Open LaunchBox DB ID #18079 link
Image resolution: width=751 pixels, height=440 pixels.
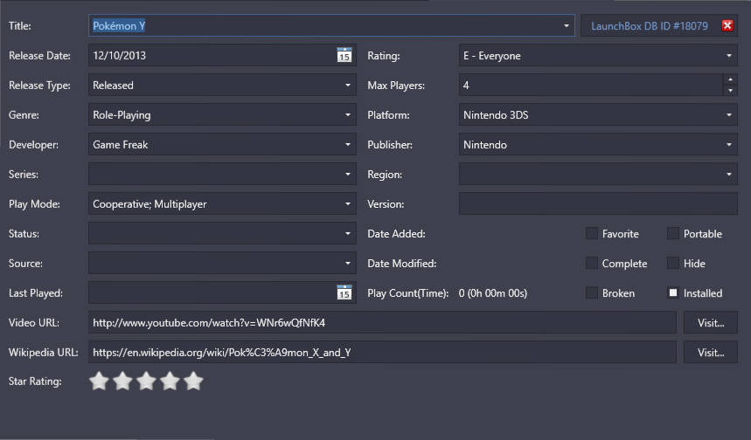point(649,26)
